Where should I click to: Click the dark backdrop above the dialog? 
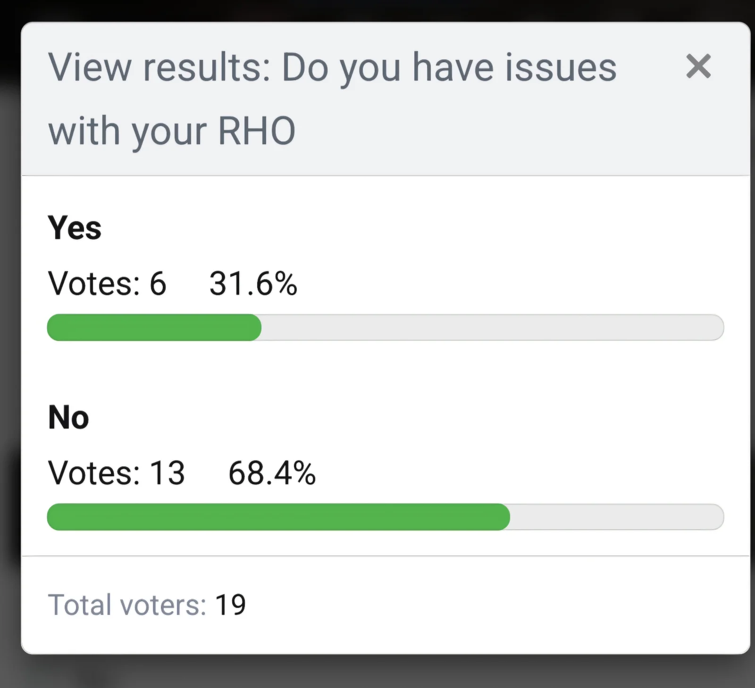[377, 9]
